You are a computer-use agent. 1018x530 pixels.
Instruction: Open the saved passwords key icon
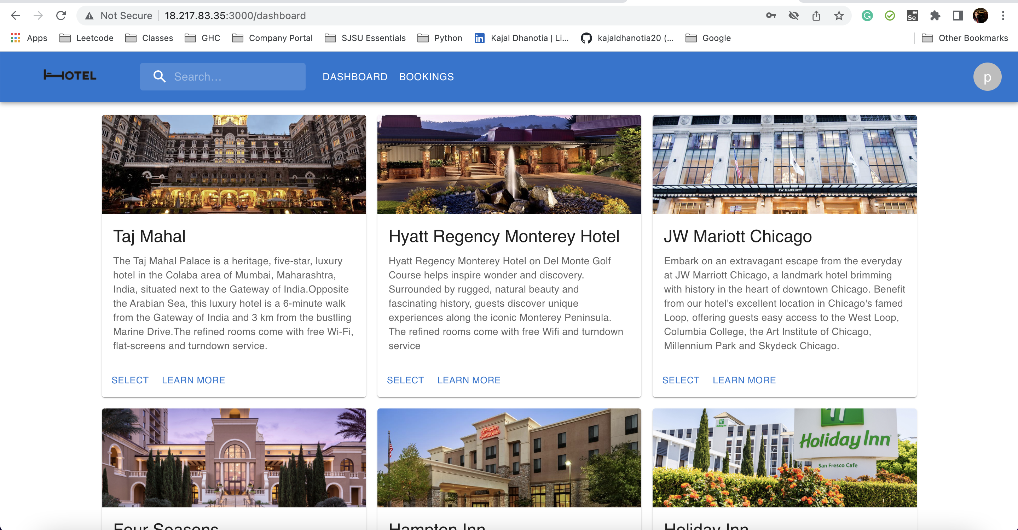click(771, 16)
